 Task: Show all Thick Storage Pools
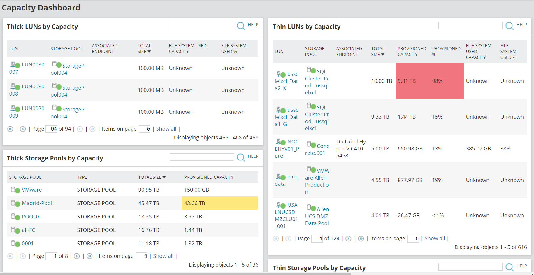[163, 256]
